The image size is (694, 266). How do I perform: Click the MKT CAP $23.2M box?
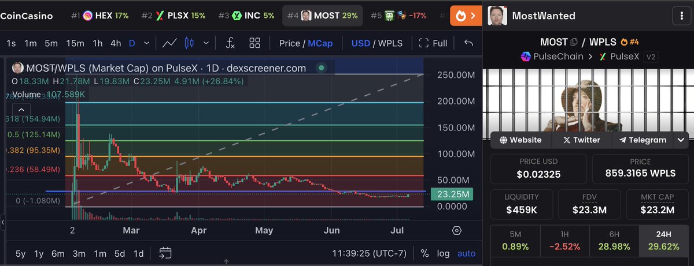[658, 204]
